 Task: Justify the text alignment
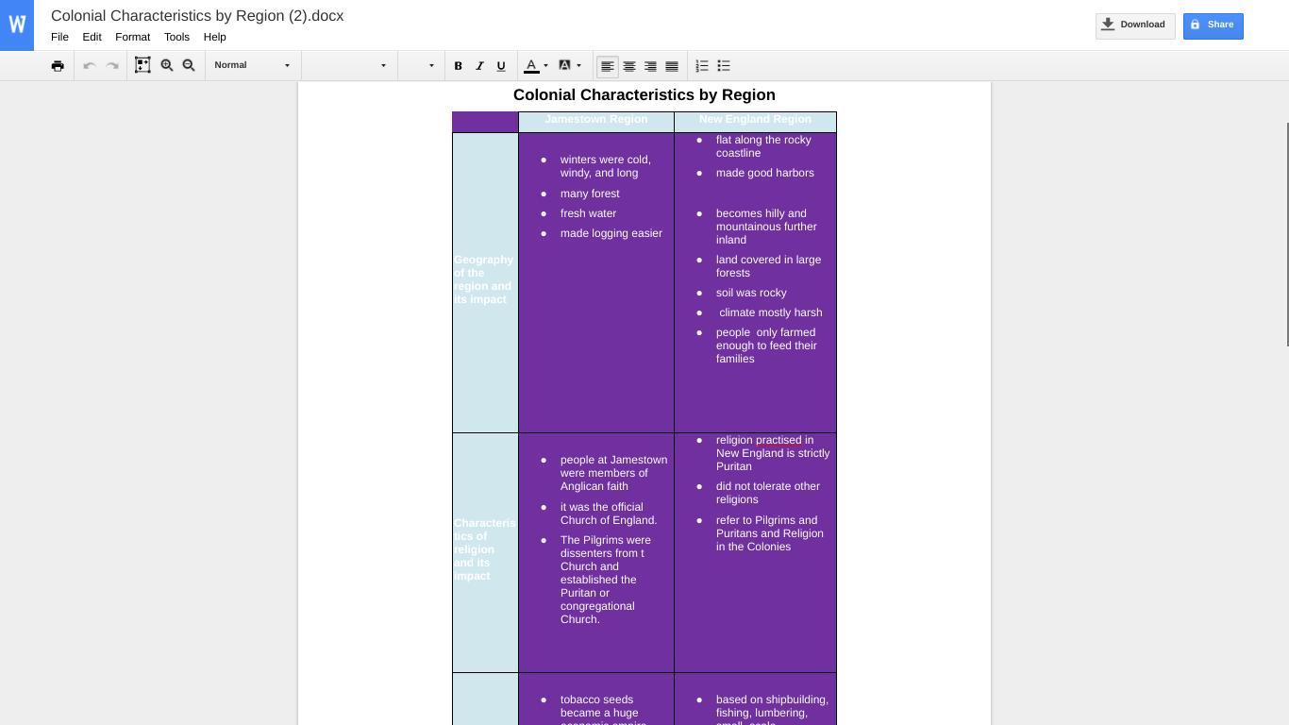[x=672, y=66]
